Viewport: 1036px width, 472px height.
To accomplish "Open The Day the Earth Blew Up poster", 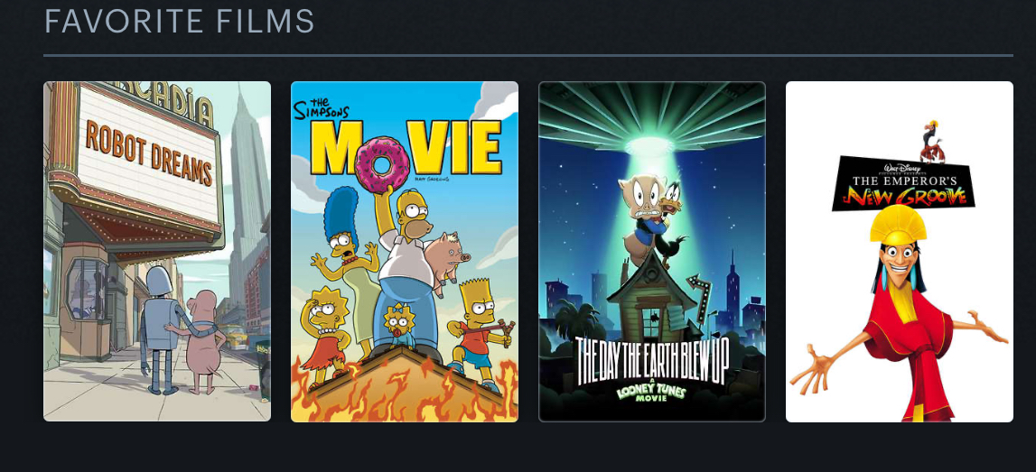I will pos(652,251).
